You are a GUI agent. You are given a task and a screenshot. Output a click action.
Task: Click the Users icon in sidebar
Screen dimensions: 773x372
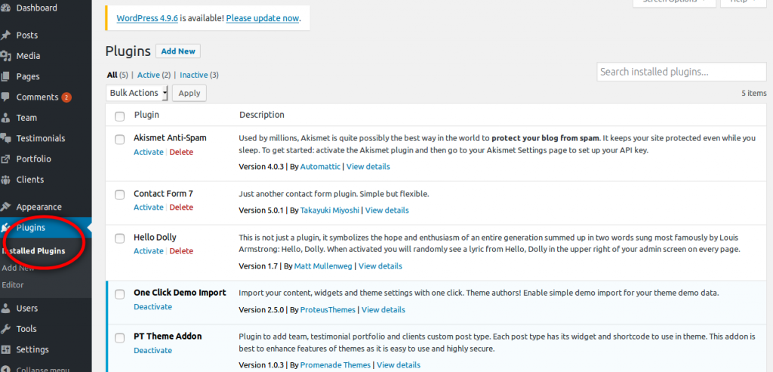pos(6,308)
